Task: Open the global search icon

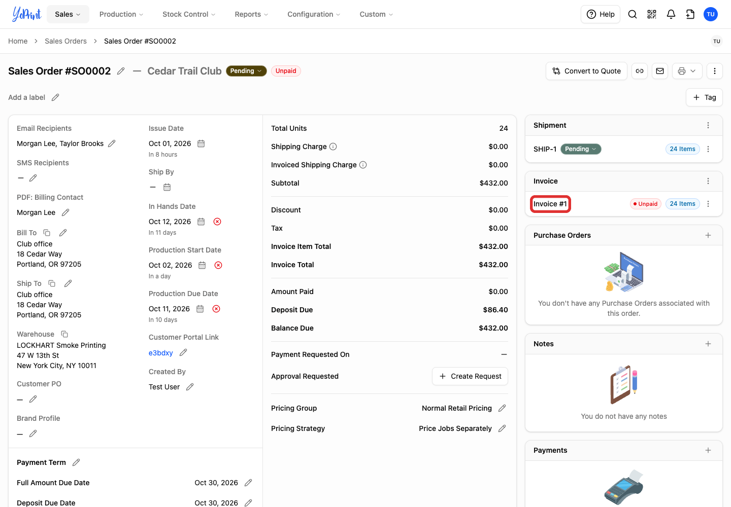Action: 633,14
